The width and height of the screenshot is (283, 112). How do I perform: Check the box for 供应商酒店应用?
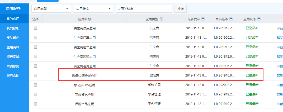click(36, 28)
